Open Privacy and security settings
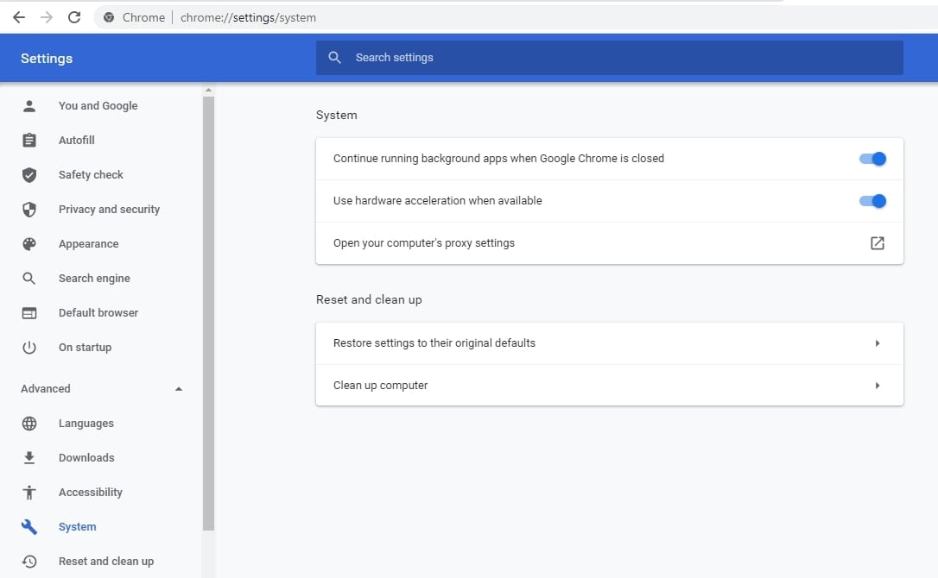 tap(109, 210)
